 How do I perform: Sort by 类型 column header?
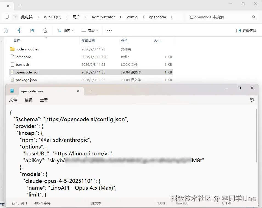(x=124, y=40)
